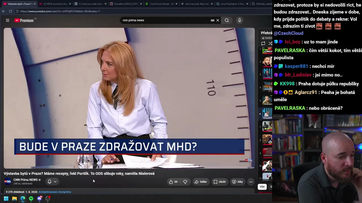Open the on-screen keyboard in search box

pos(212,20)
